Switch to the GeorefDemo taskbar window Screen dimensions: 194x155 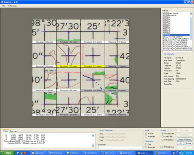tap(92, 153)
